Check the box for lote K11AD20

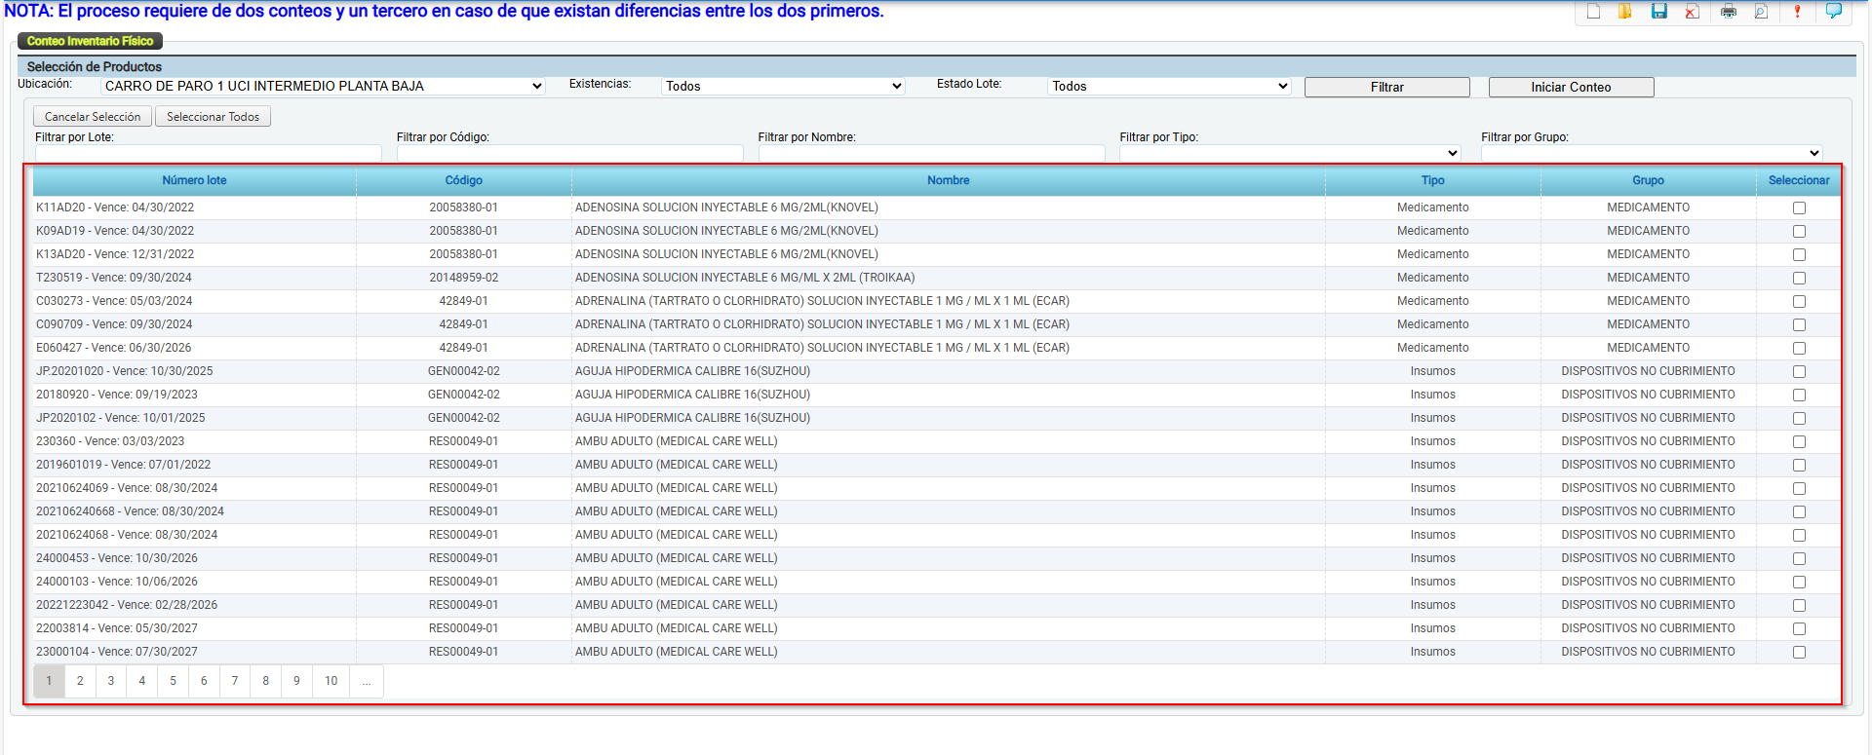pos(1799,208)
